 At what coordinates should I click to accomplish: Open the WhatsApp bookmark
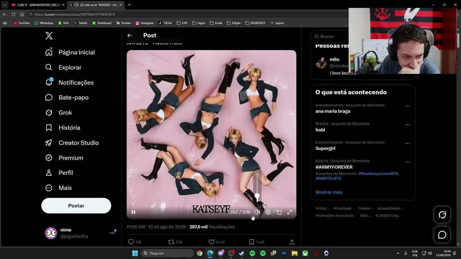[44, 23]
